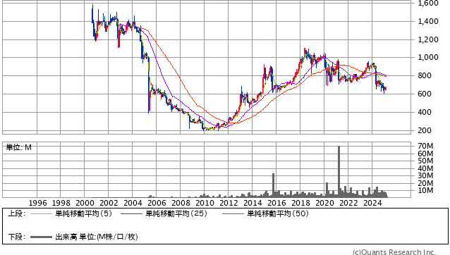Click the green 単純移動平均(5) legend line

pyautogui.click(x=41, y=213)
